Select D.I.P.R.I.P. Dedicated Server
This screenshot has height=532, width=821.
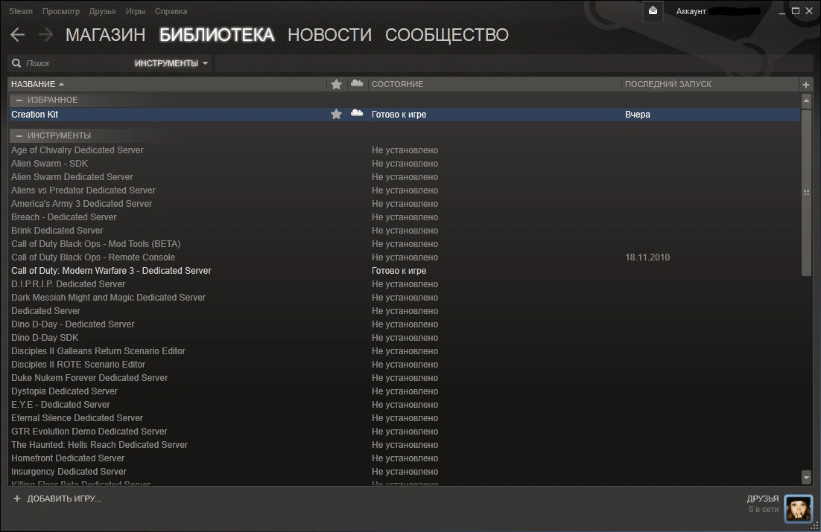click(x=68, y=284)
